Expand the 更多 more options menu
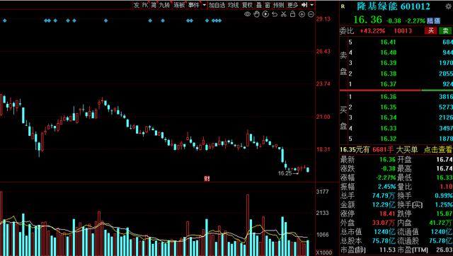The image size is (453, 256). tap(292, 5)
